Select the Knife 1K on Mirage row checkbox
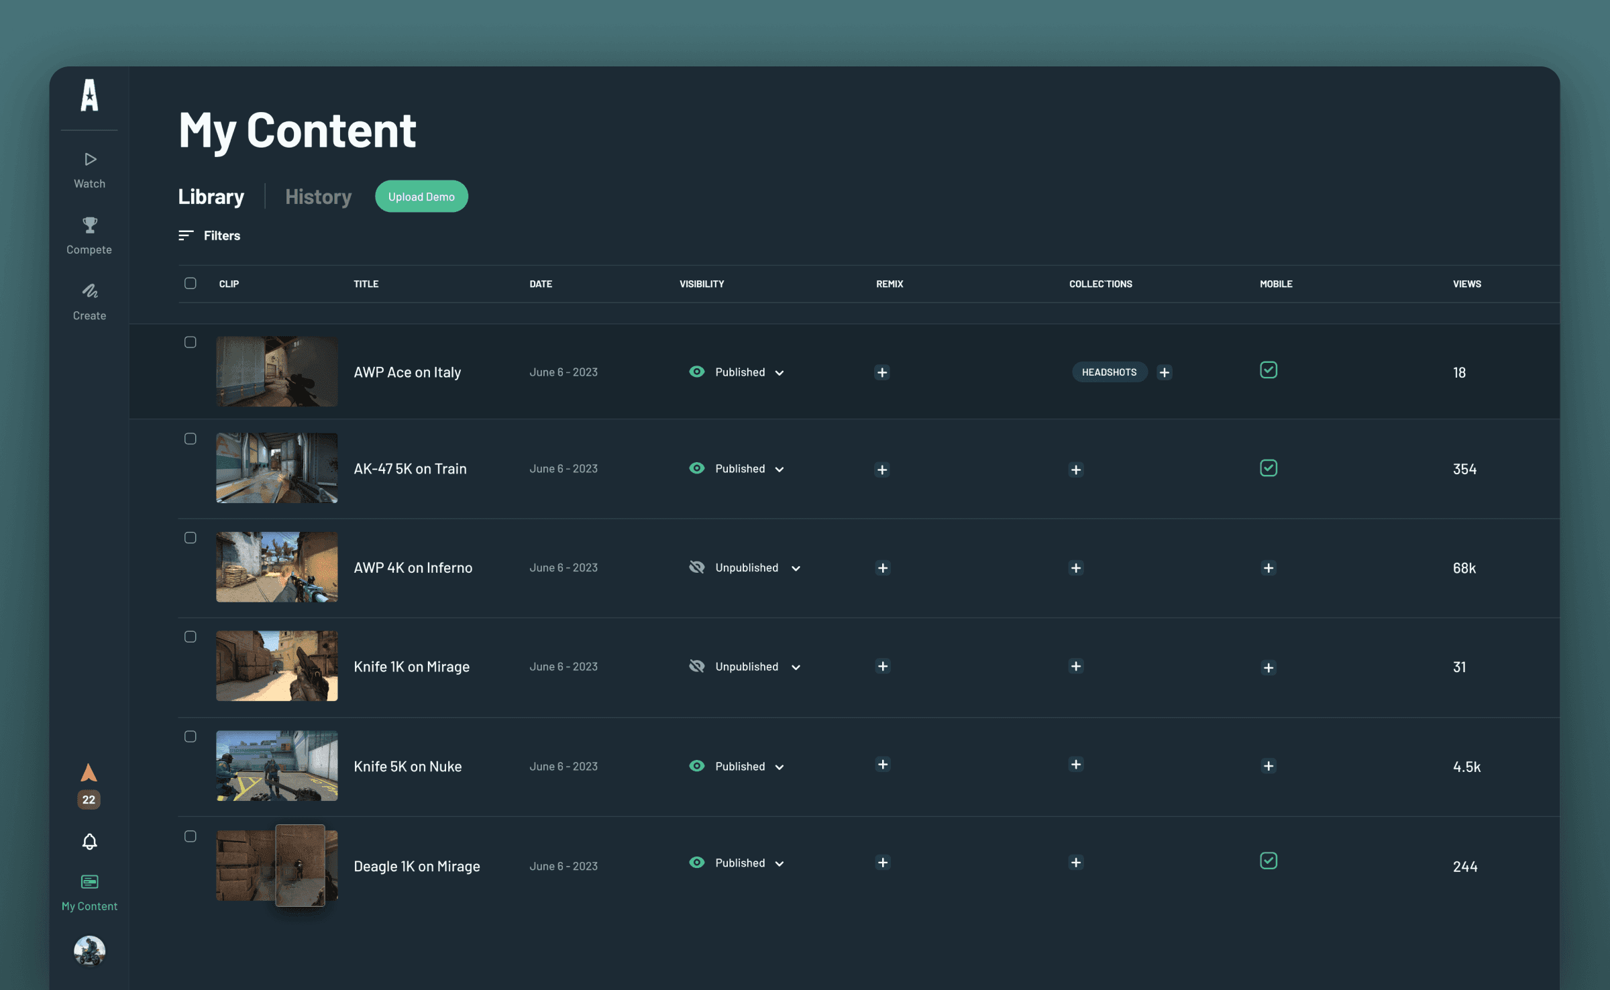Viewport: 1610px width, 990px height. pyautogui.click(x=191, y=637)
